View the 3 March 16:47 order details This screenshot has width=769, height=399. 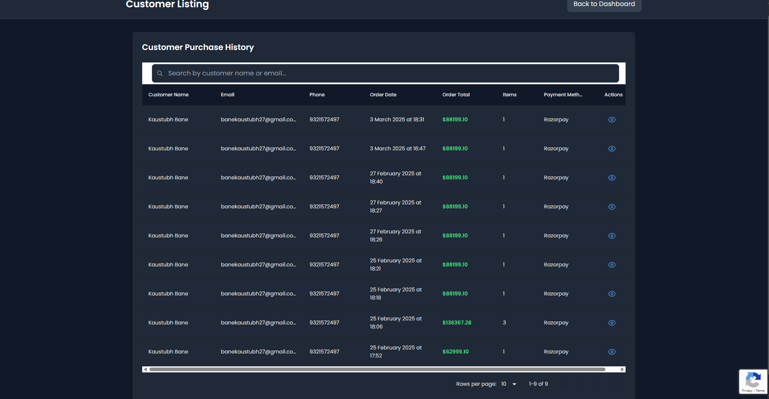pos(611,148)
